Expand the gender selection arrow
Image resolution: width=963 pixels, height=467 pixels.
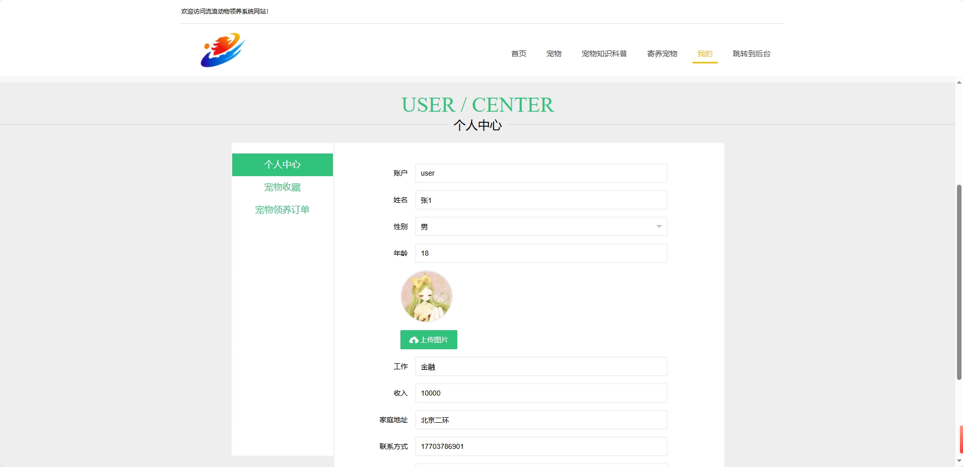click(x=658, y=226)
